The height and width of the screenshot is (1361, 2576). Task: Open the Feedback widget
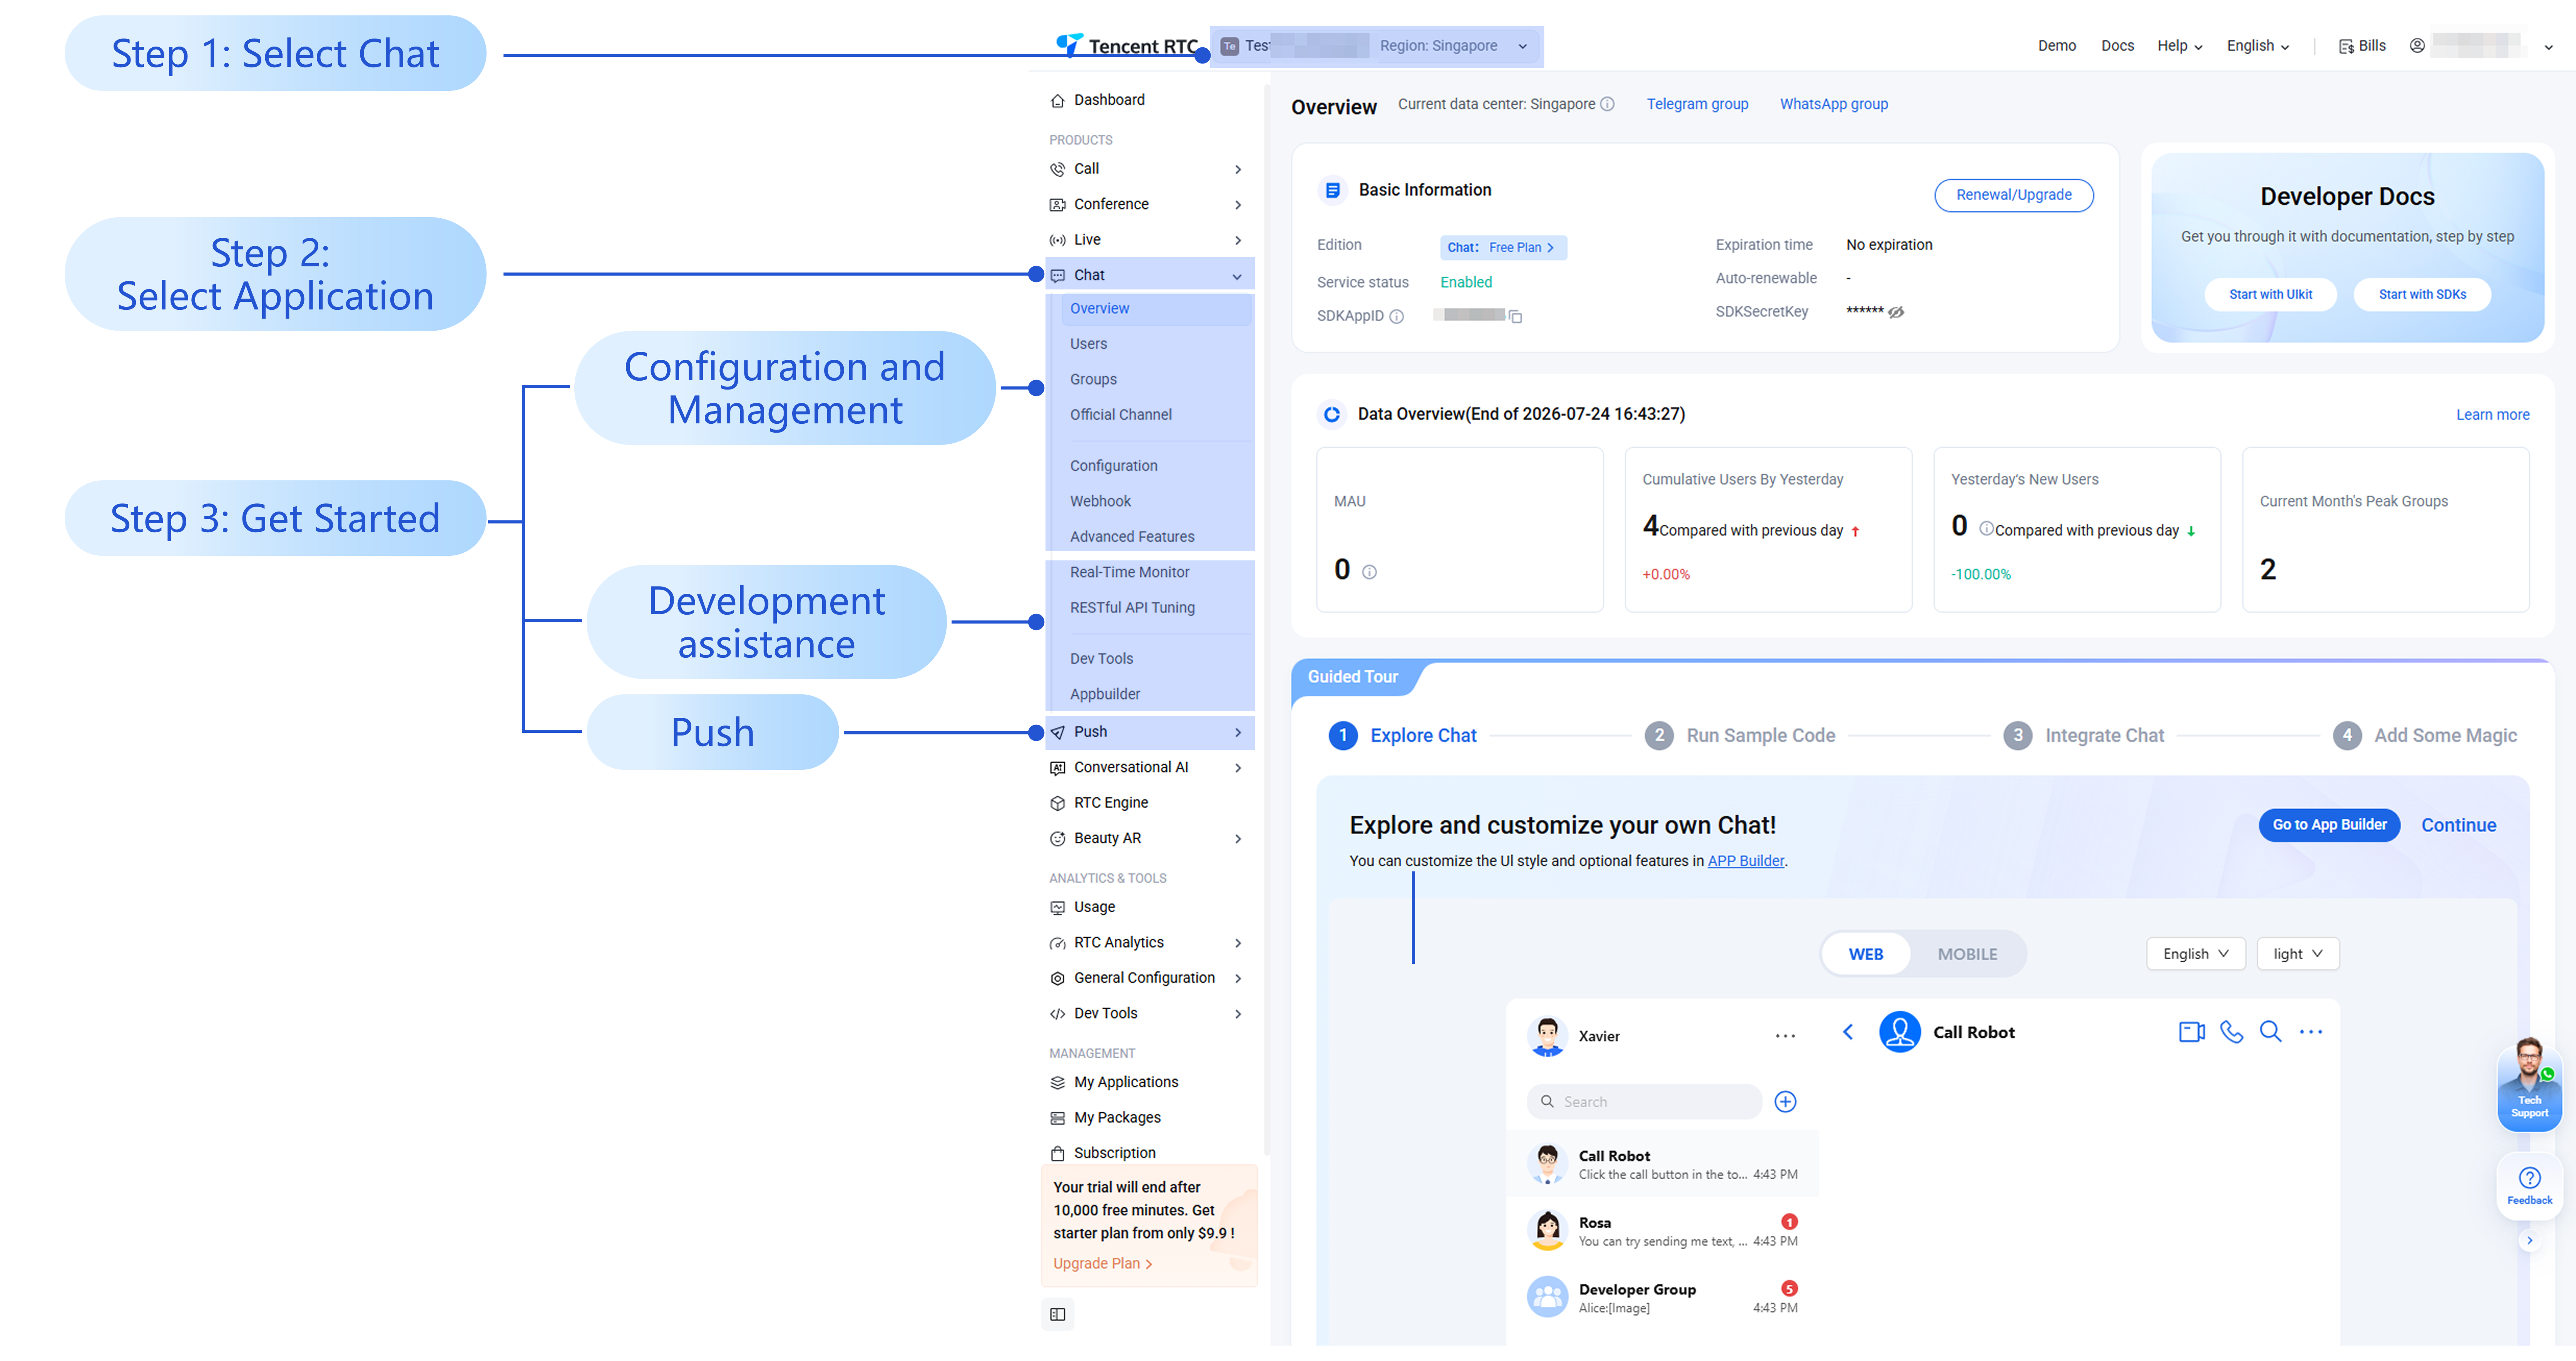pos(2529,1186)
